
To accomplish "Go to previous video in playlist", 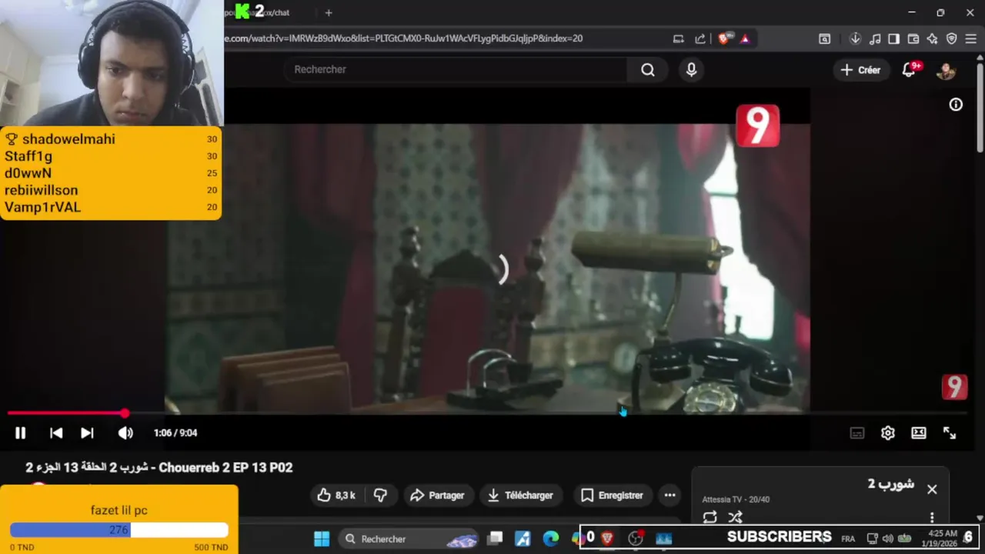I will tap(56, 433).
